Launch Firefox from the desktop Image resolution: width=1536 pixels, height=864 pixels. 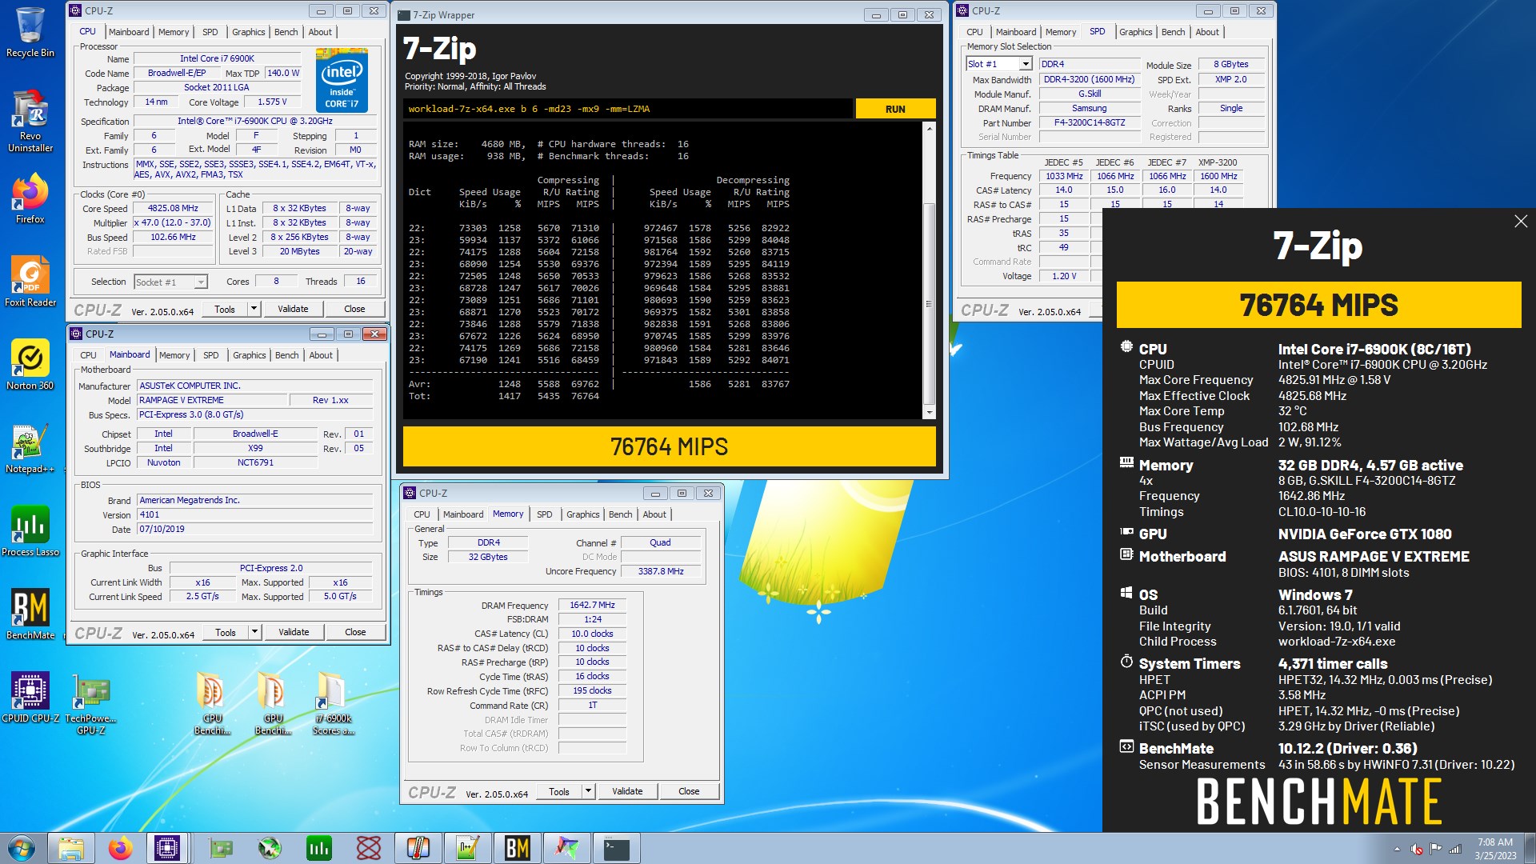point(30,200)
